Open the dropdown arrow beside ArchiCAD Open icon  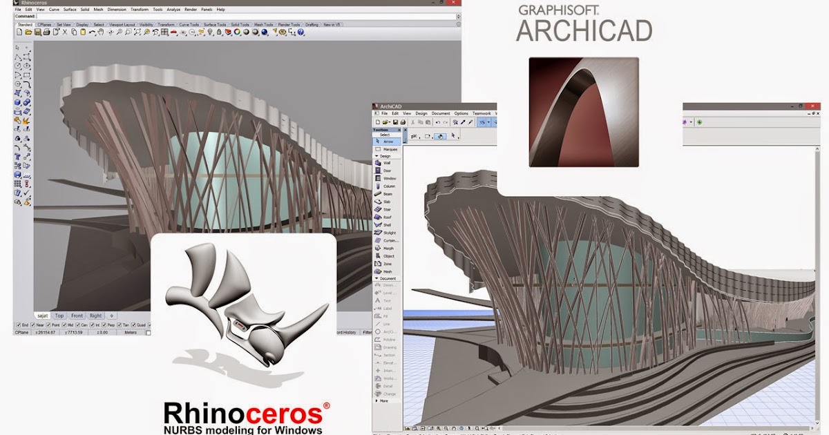(x=390, y=122)
